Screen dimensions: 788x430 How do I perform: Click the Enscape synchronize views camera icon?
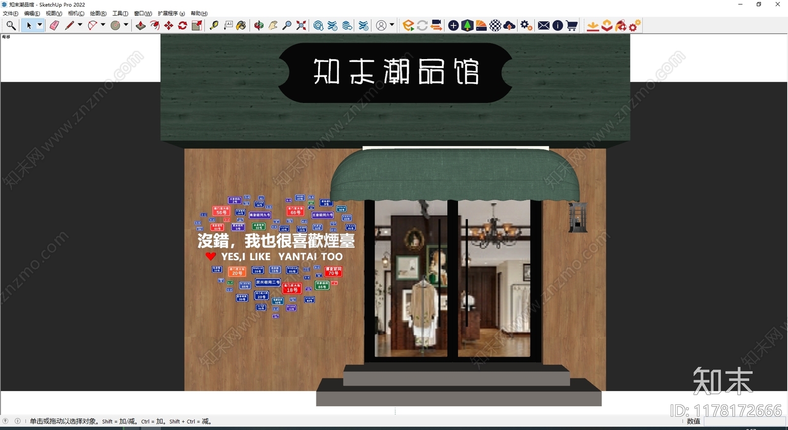pyautogui.click(x=436, y=26)
